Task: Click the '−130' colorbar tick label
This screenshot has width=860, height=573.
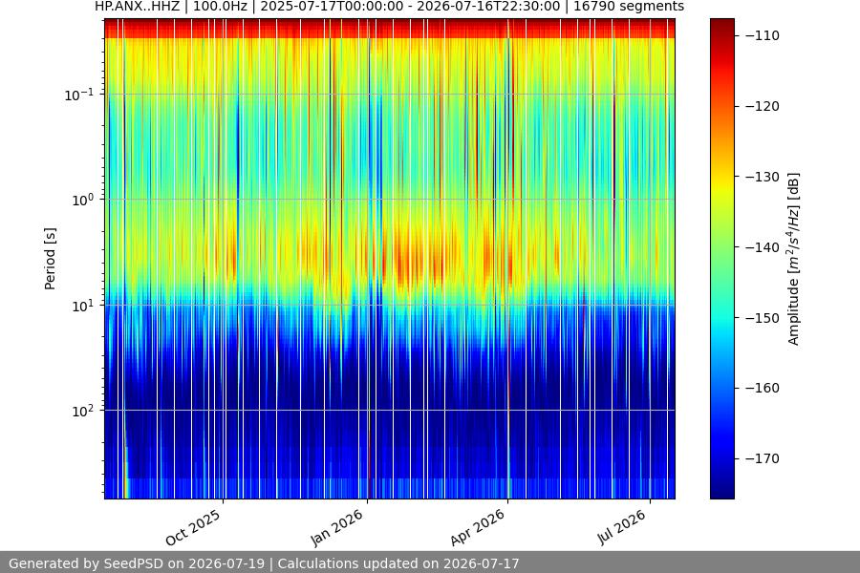Action: (763, 177)
